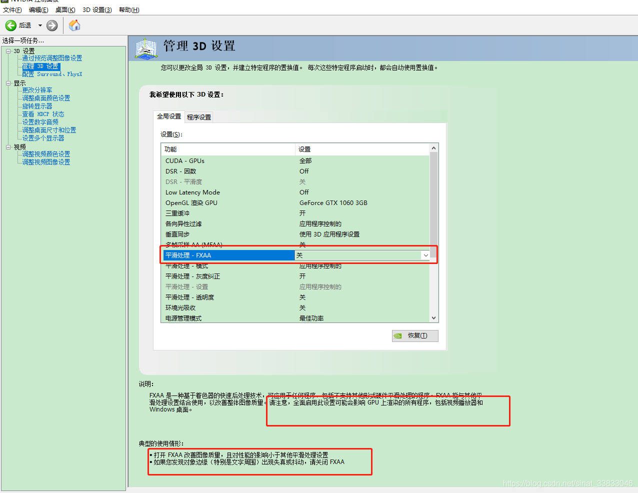The width and height of the screenshot is (638, 493).
Task: Click the settings list scroll up arrow
Action: pyautogui.click(x=434, y=148)
